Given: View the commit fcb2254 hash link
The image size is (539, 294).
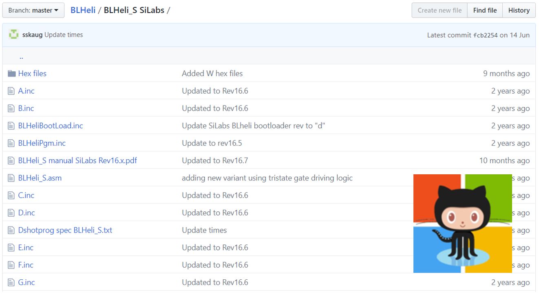Looking at the screenshot, I should coord(485,35).
